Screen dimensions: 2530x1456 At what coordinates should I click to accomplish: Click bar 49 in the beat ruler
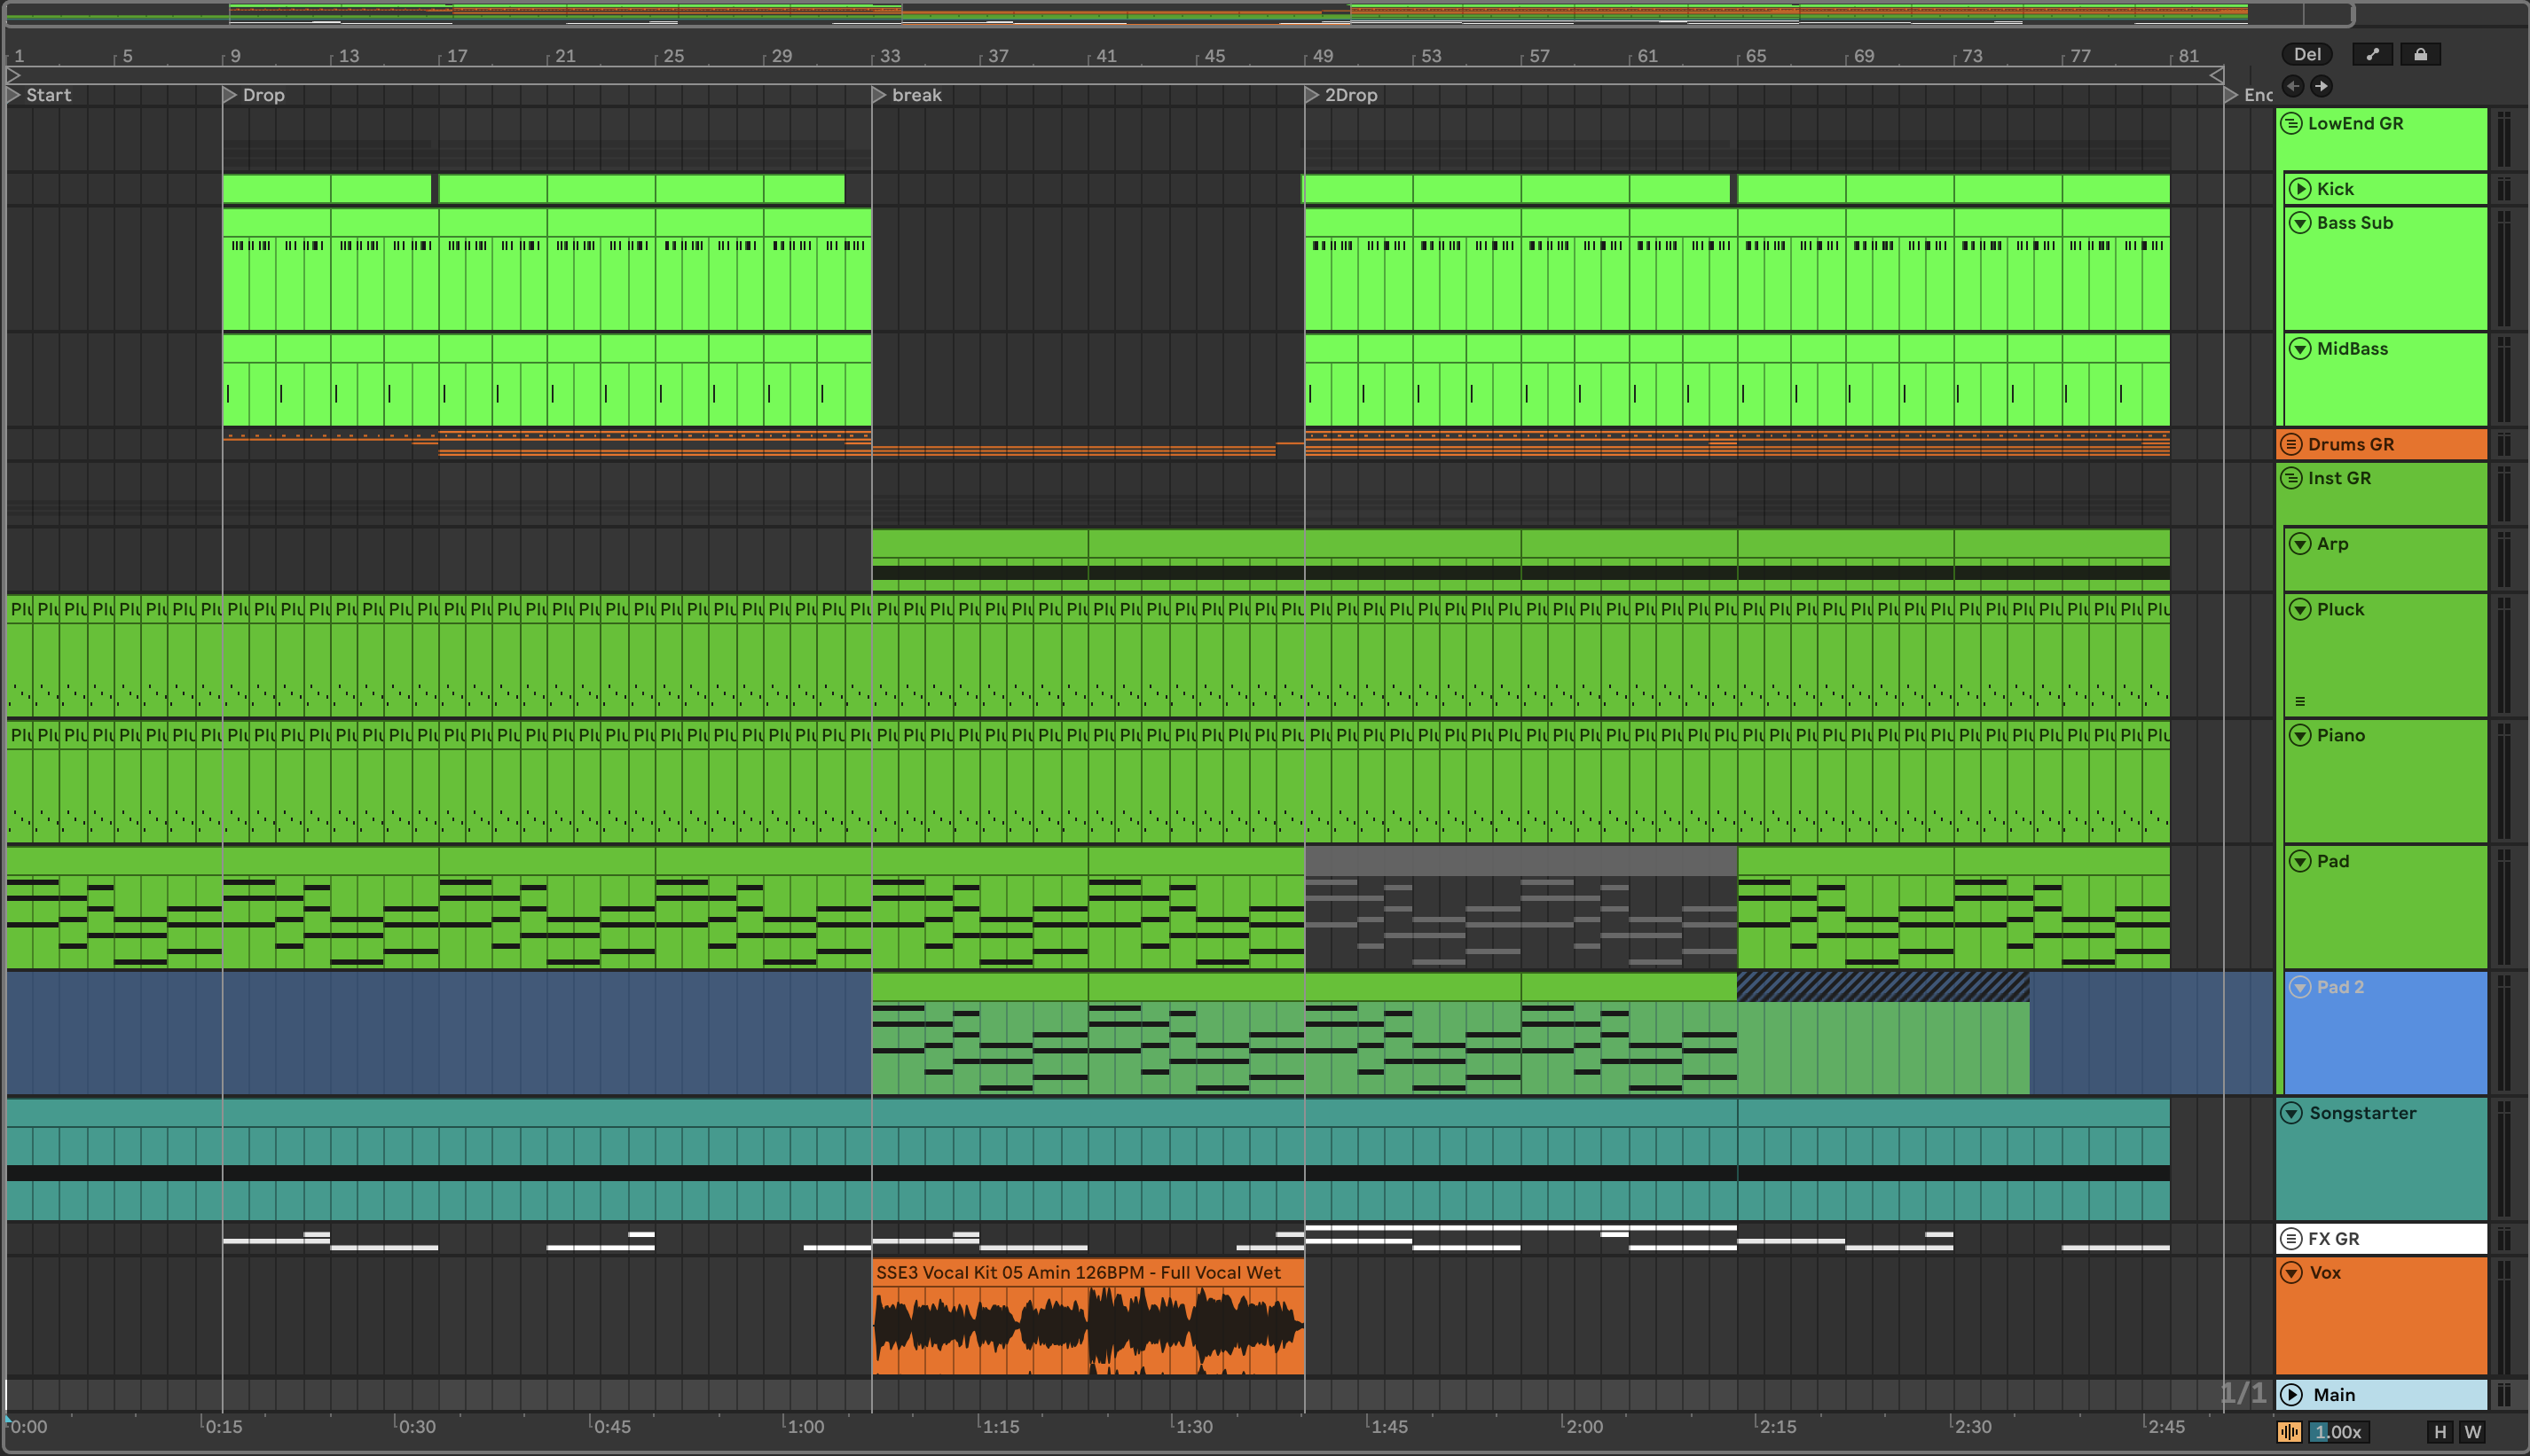pos(1323,56)
